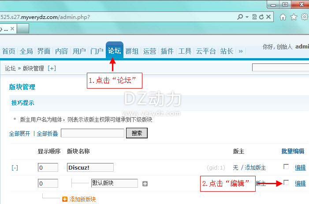Click 编辑 link in Discuz! row
This screenshot has height=204, width=309.
click(300, 167)
